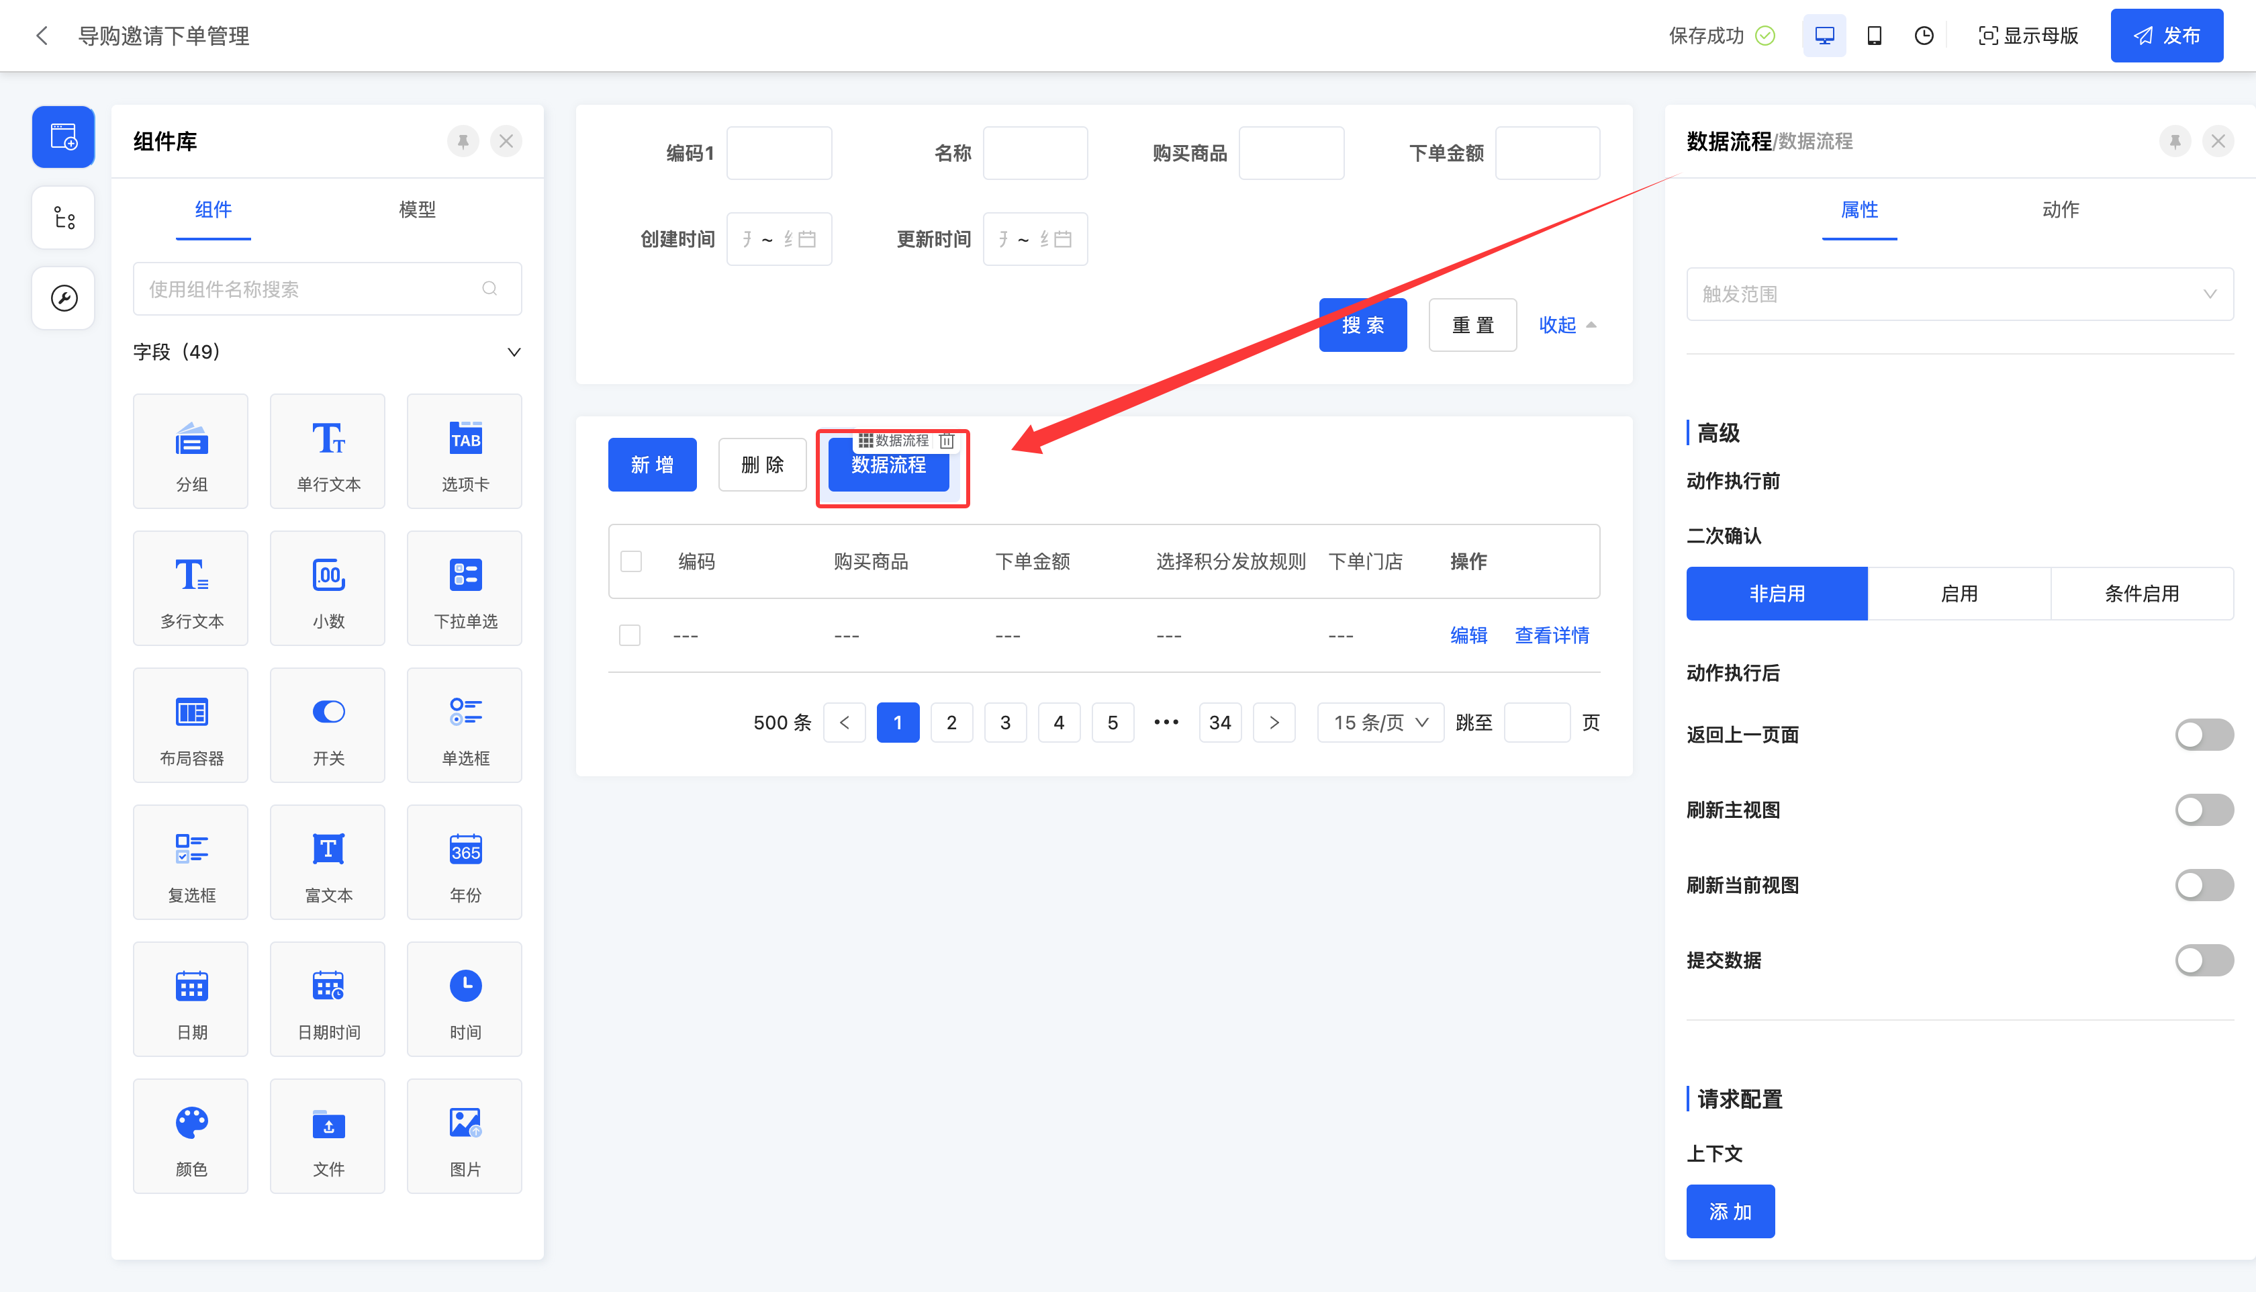2256x1292 pixels.
Task: Check the table header select-all checkbox
Action: (630, 561)
